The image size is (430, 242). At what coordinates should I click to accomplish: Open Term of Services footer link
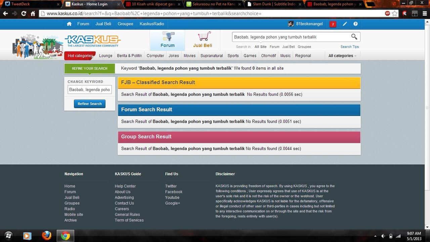[129, 220]
